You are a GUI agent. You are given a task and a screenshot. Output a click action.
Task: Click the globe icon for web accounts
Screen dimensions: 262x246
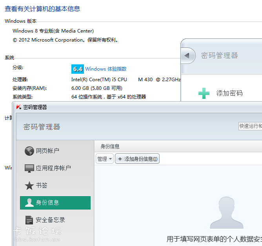[x=29, y=151]
